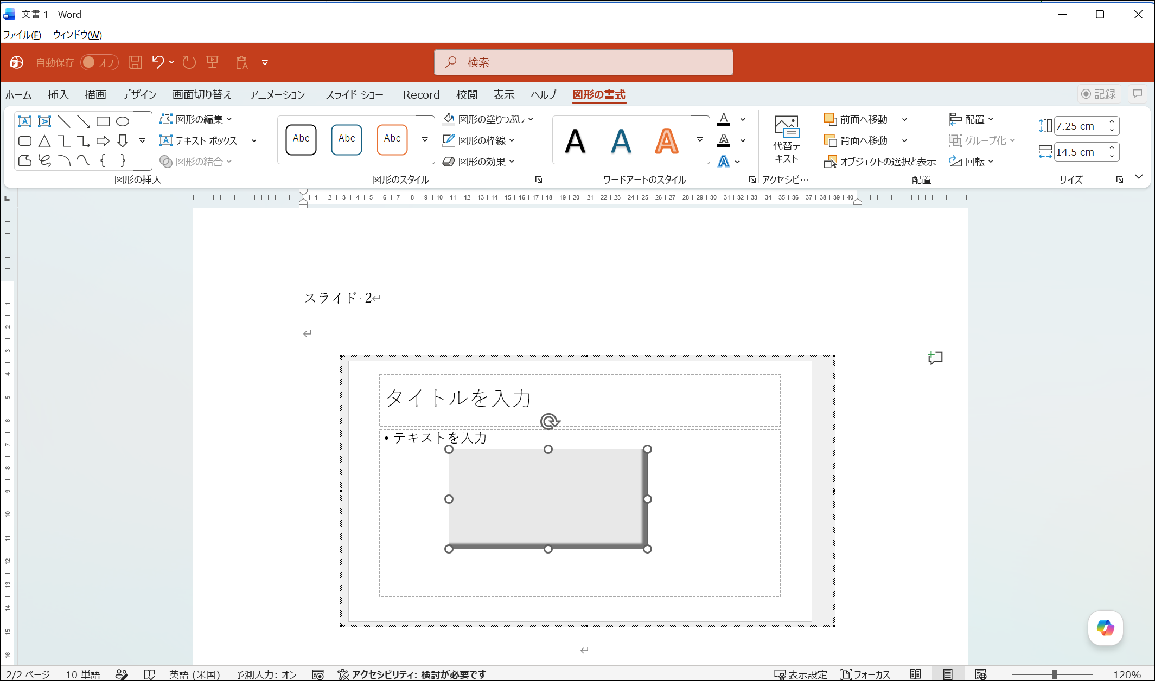Open the デザイン ribbon tab
This screenshot has height=681, width=1155.
coord(139,94)
